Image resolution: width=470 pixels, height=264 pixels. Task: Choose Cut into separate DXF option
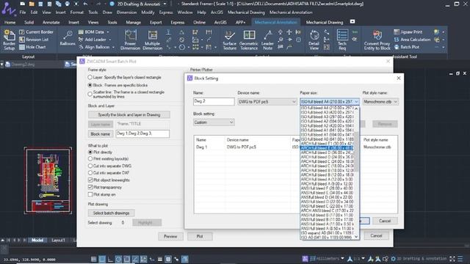(90, 173)
